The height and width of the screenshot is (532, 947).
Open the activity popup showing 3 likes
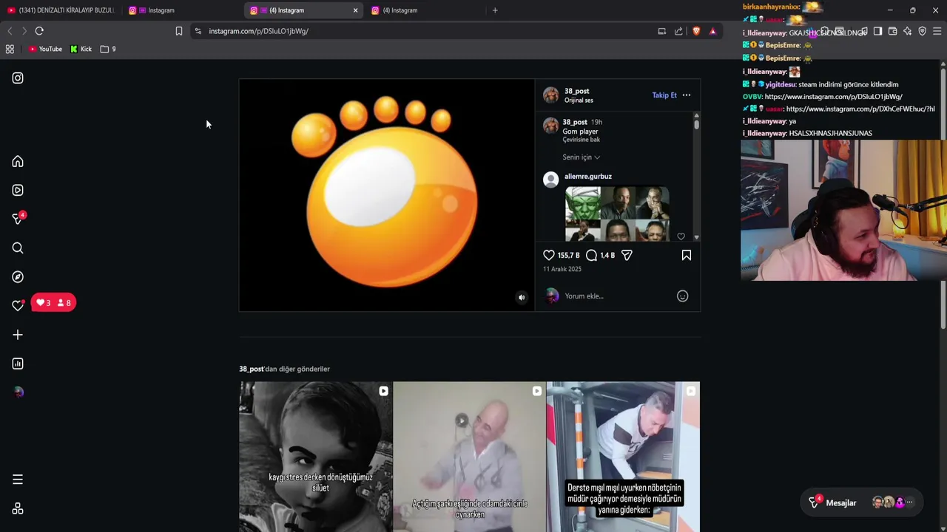pos(53,303)
